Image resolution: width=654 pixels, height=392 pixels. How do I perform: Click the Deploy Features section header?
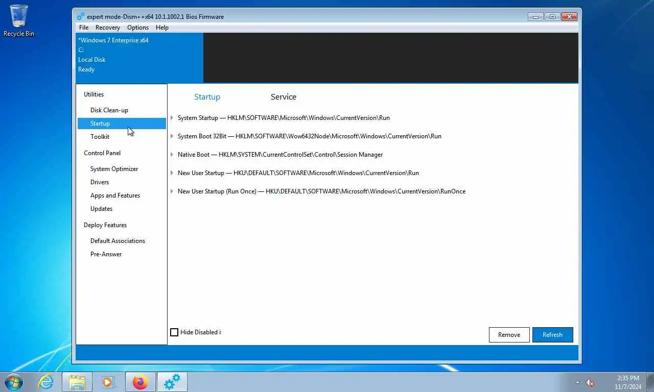(105, 225)
